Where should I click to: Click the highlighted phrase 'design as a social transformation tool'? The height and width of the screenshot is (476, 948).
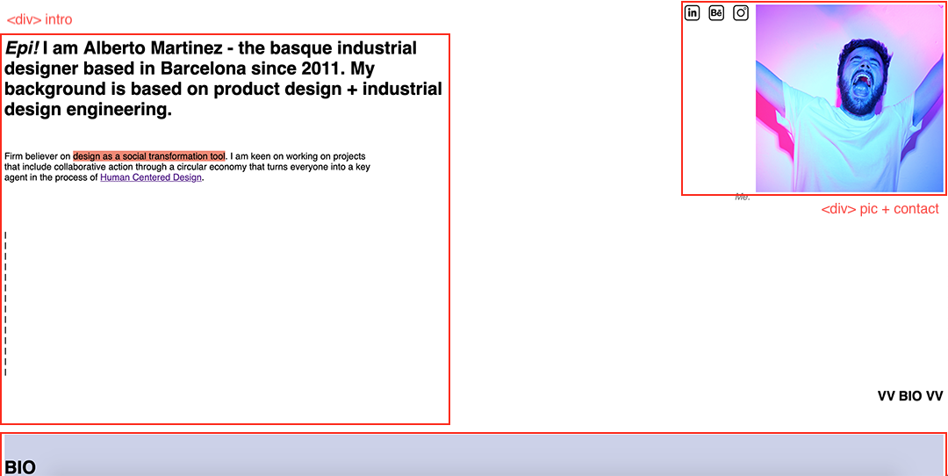[x=149, y=156]
